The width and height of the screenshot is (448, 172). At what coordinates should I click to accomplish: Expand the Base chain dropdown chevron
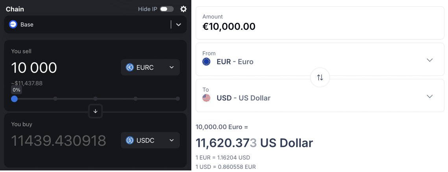pos(178,25)
